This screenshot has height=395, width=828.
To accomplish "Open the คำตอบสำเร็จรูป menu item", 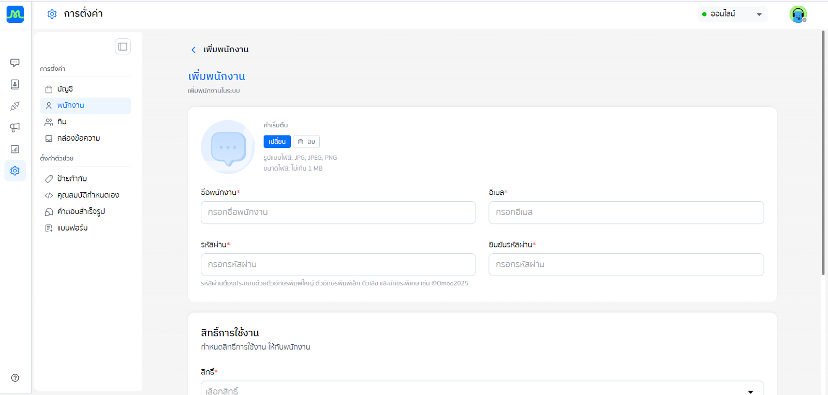I will 85,212.
